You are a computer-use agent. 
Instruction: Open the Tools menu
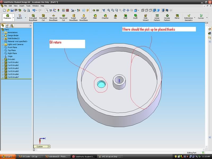coord(28,6)
